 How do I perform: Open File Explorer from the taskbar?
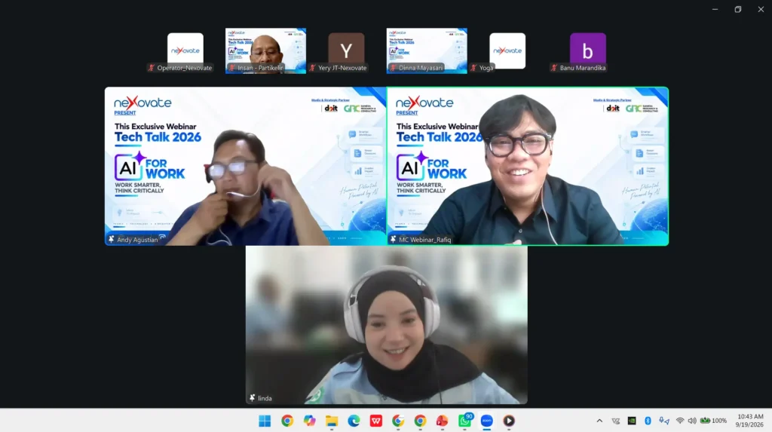332,421
